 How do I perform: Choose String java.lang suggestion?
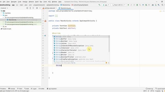click(81, 37)
